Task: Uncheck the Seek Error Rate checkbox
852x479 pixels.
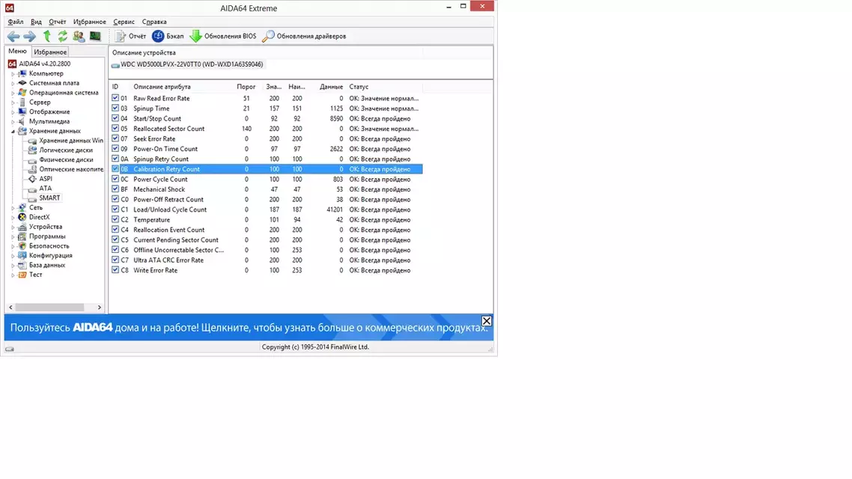Action: point(115,138)
